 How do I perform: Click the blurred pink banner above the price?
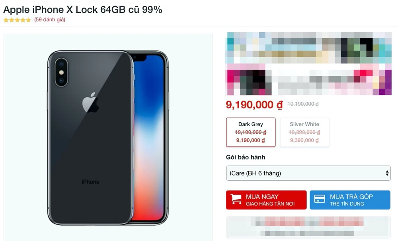(308, 82)
